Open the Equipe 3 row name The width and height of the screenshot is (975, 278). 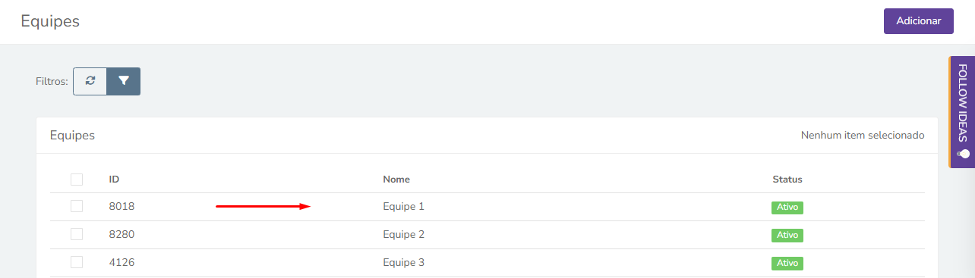coord(404,263)
